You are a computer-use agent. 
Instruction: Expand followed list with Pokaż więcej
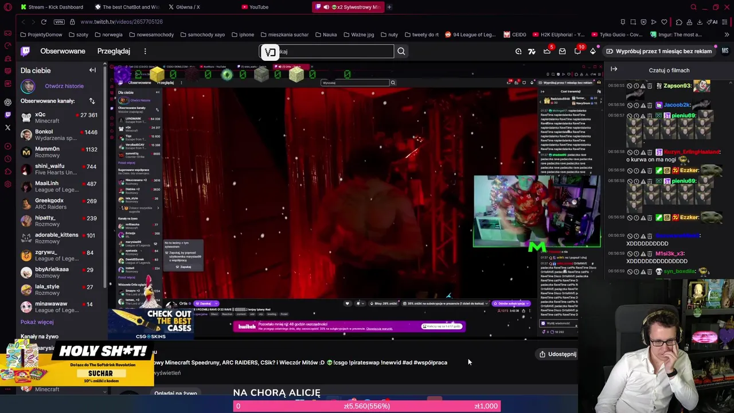pyautogui.click(x=37, y=322)
